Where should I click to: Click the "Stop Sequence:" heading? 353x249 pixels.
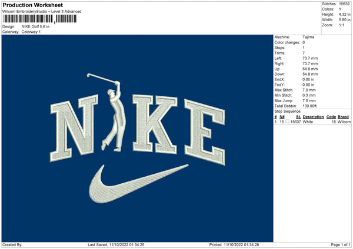[x=288, y=112]
